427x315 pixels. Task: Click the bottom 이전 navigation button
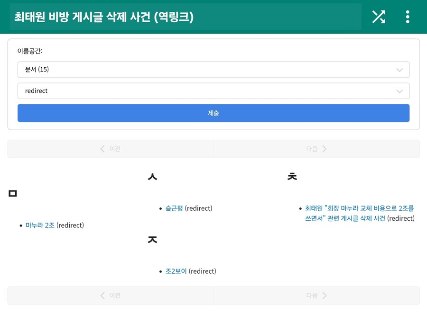(110, 295)
